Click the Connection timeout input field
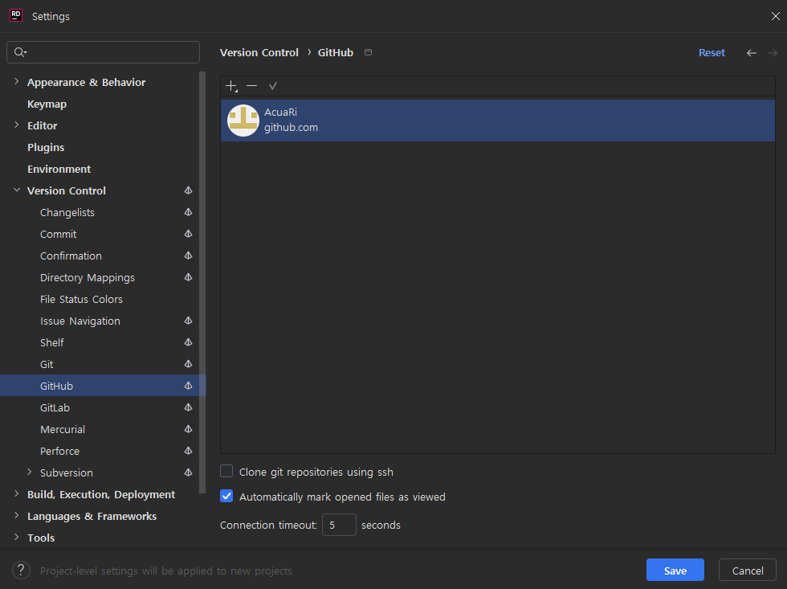 [x=339, y=524]
